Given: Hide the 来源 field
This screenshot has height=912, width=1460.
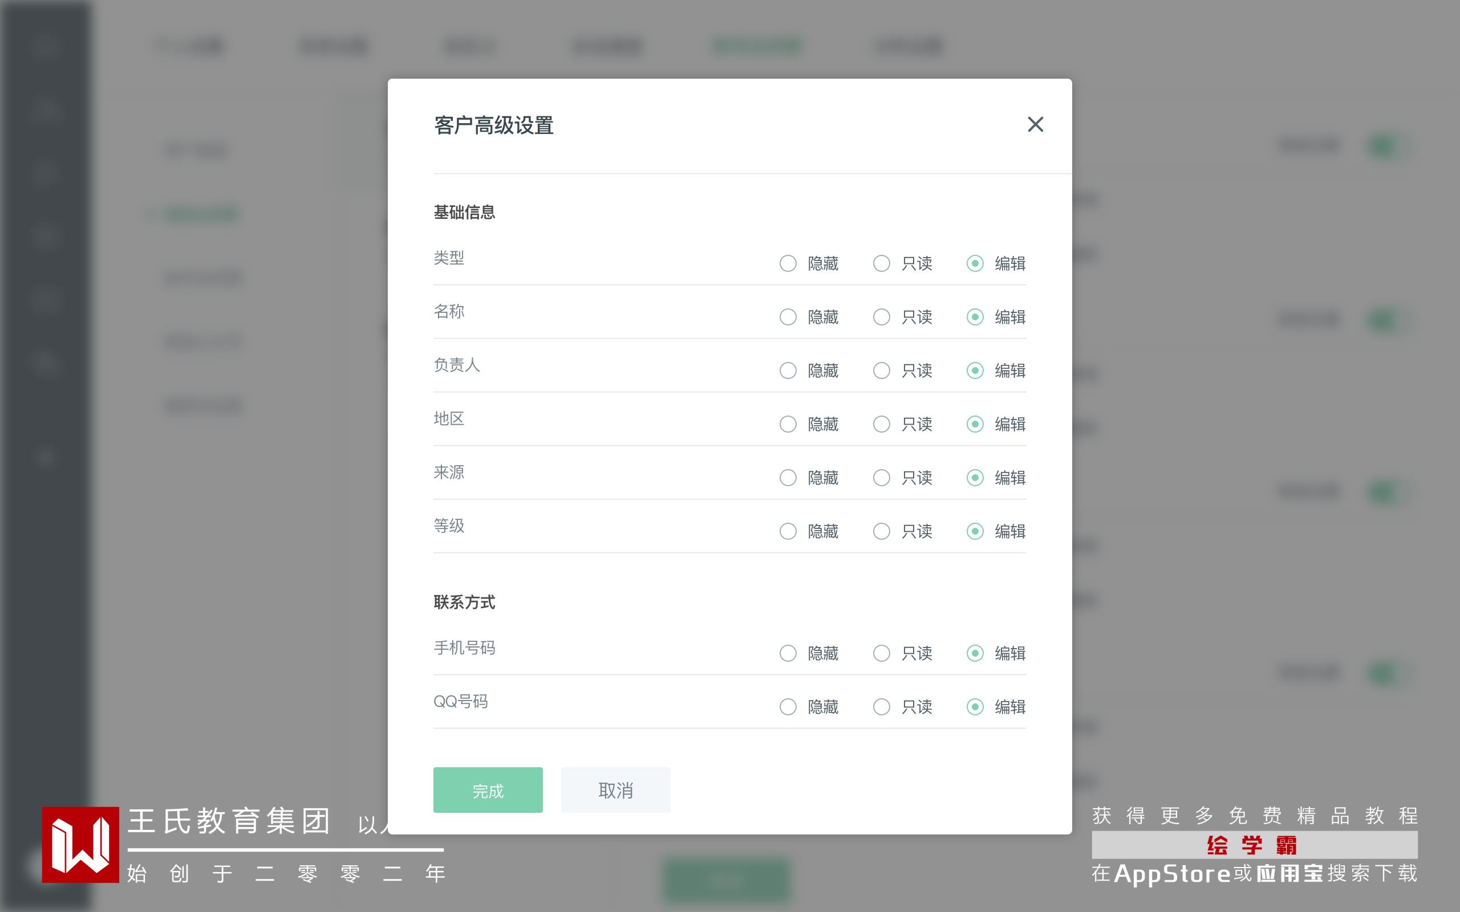Looking at the screenshot, I should coord(788,478).
